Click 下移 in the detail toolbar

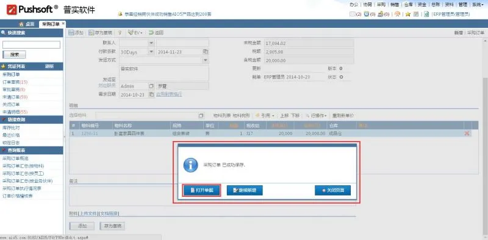(295, 115)
